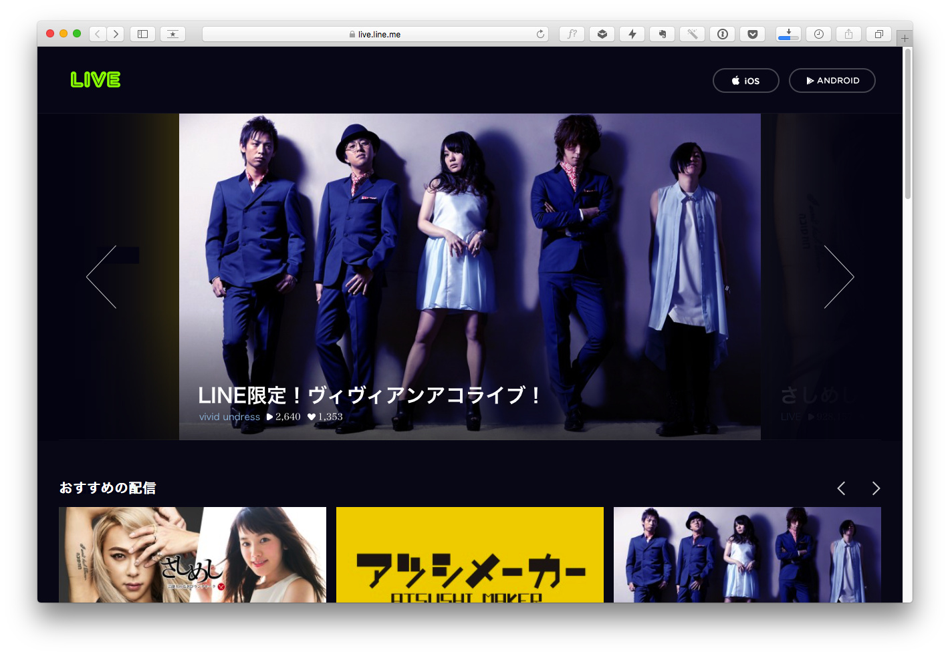The width and height of the screenshot is (950, 656).
Task: Click the 1,353 likes count
Action: tap(325, 417)
